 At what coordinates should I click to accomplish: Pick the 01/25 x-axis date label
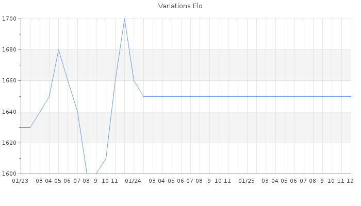(x=247, y=181)
